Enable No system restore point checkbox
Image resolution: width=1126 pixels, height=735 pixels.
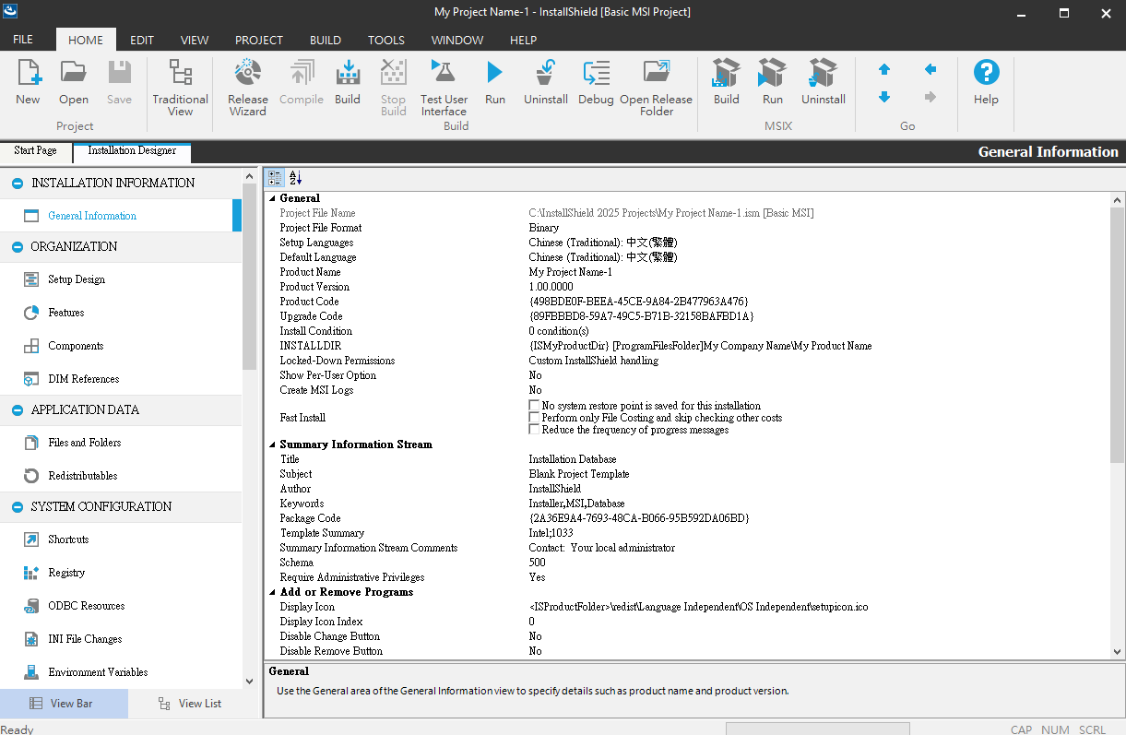pos(534,406)
